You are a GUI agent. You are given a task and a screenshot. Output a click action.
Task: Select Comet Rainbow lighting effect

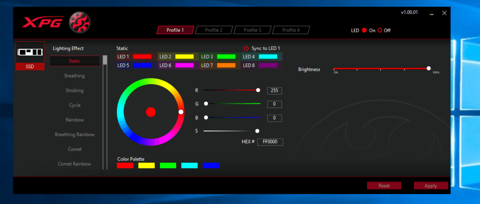click(75, 164)
